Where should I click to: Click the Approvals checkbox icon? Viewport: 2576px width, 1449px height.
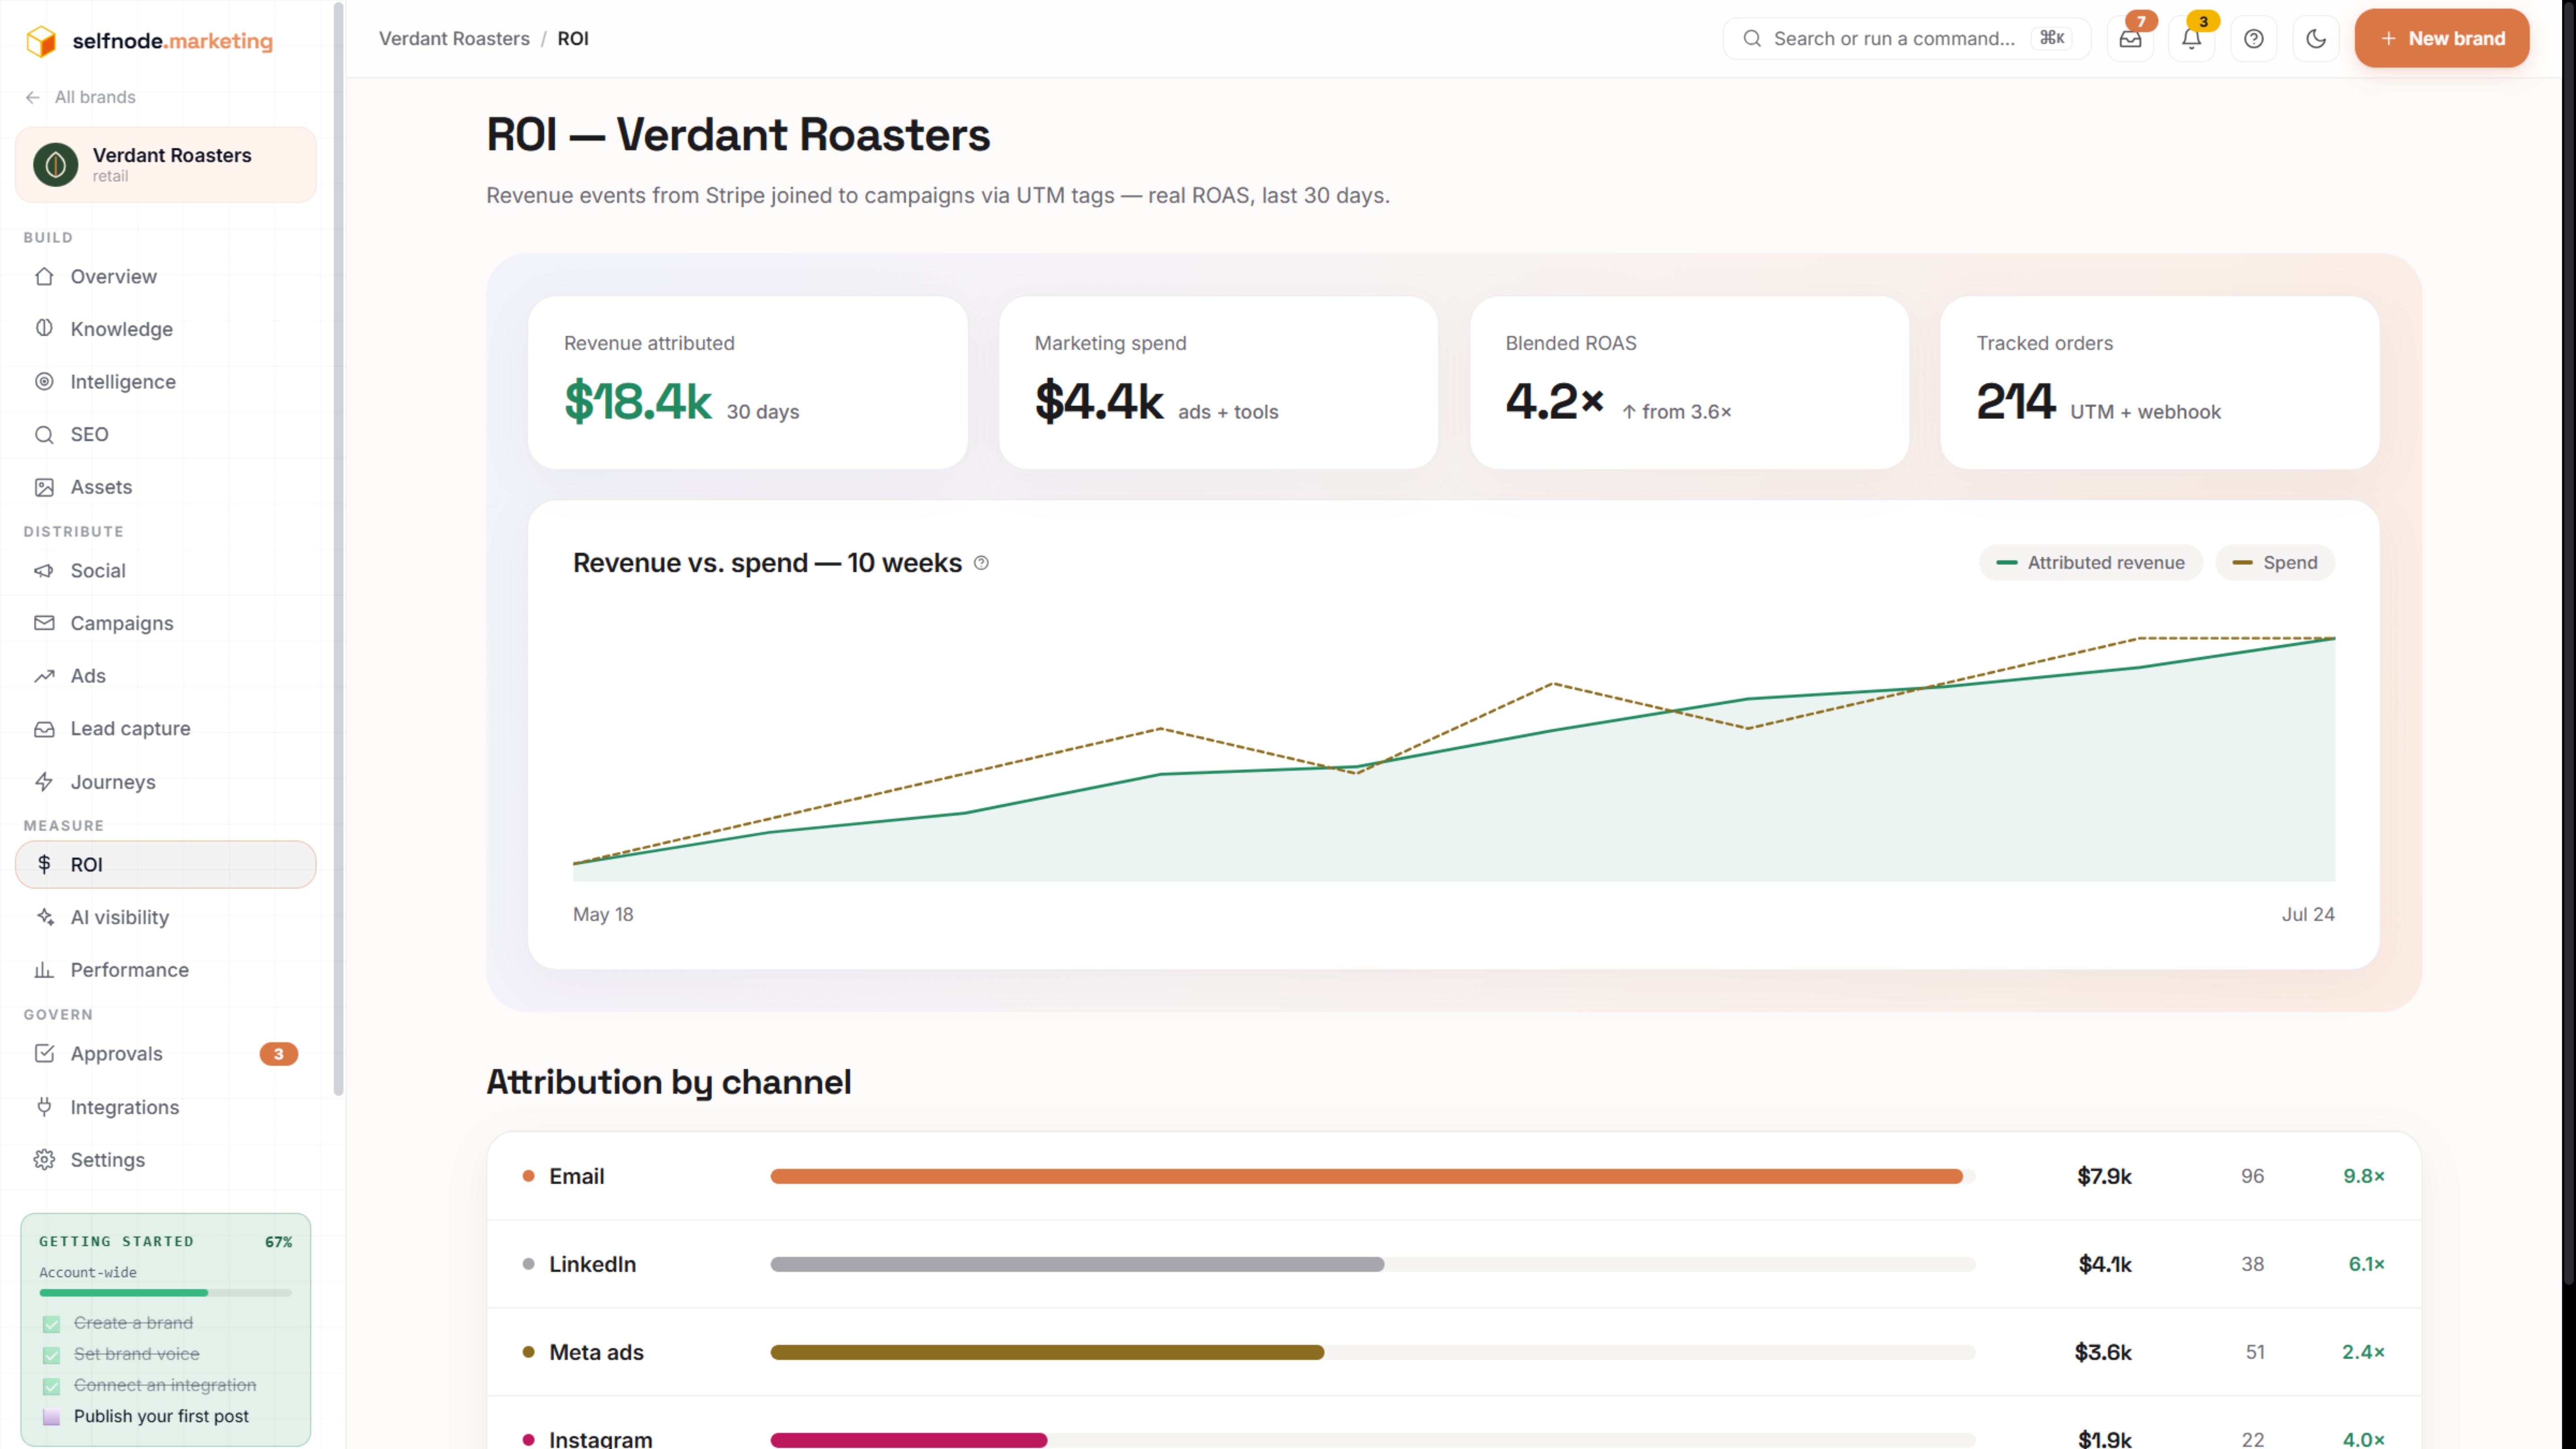[x=44, y=1053]
